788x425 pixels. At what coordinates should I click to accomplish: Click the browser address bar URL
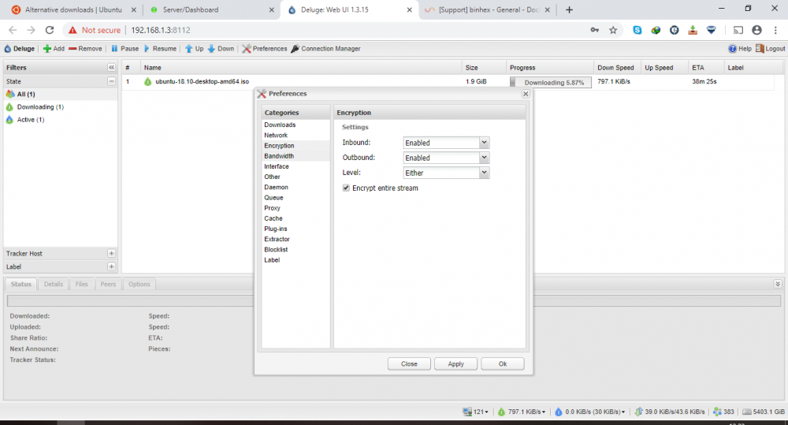click(160, 30)
